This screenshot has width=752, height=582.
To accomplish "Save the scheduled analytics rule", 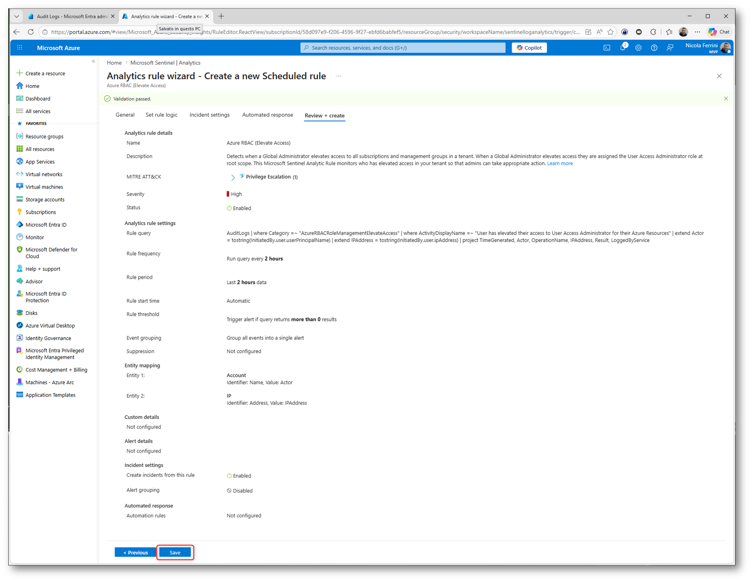I will (x=175, y=552).
